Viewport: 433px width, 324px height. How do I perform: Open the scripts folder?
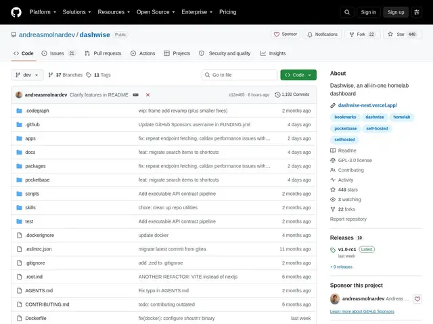[x=32, y=194]
